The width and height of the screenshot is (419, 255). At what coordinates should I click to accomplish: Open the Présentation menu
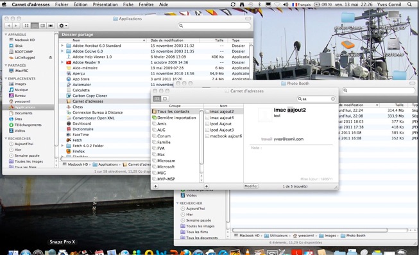(x=105, y=4)
